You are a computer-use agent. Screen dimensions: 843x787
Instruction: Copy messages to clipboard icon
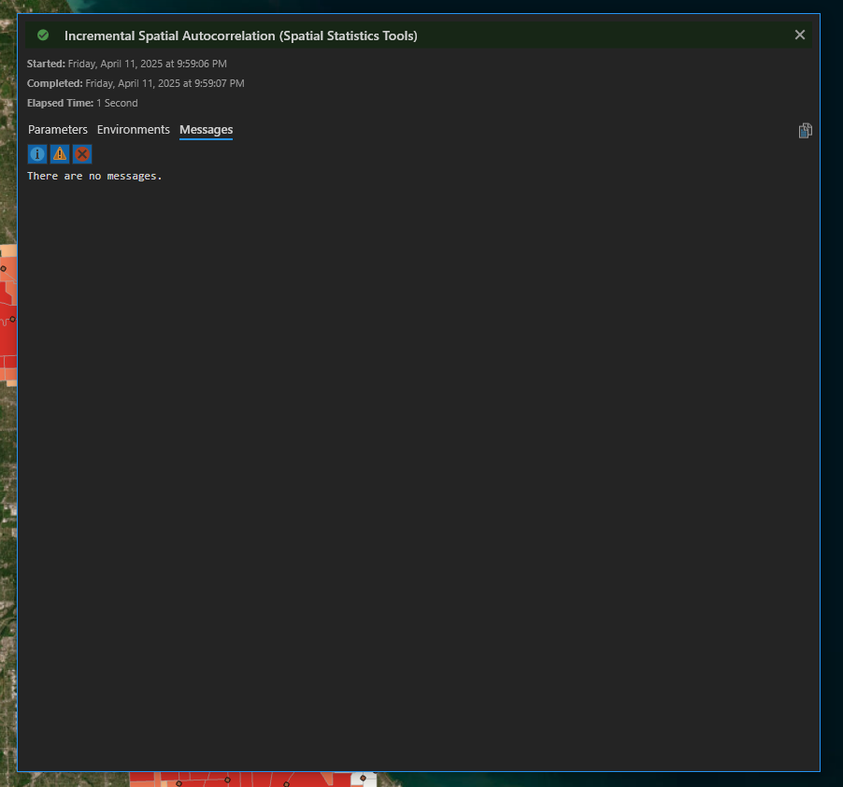805,131
